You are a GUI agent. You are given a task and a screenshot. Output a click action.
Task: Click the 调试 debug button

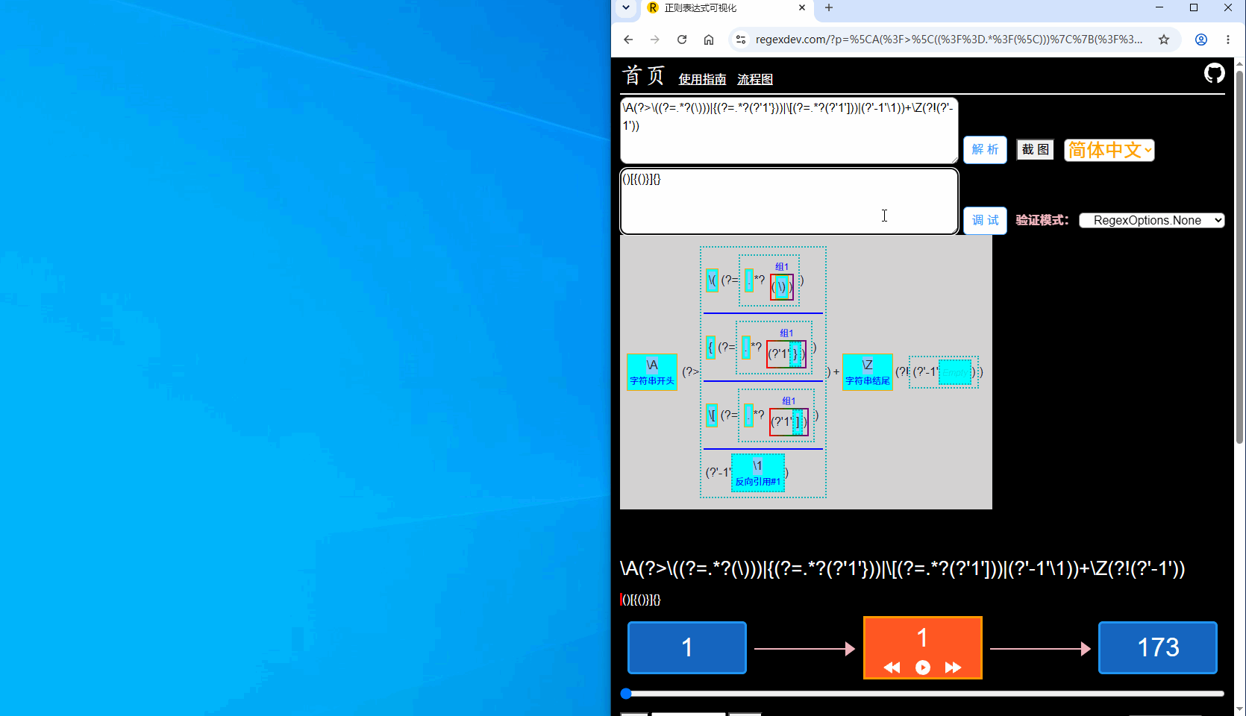click(x=985, y=221)
